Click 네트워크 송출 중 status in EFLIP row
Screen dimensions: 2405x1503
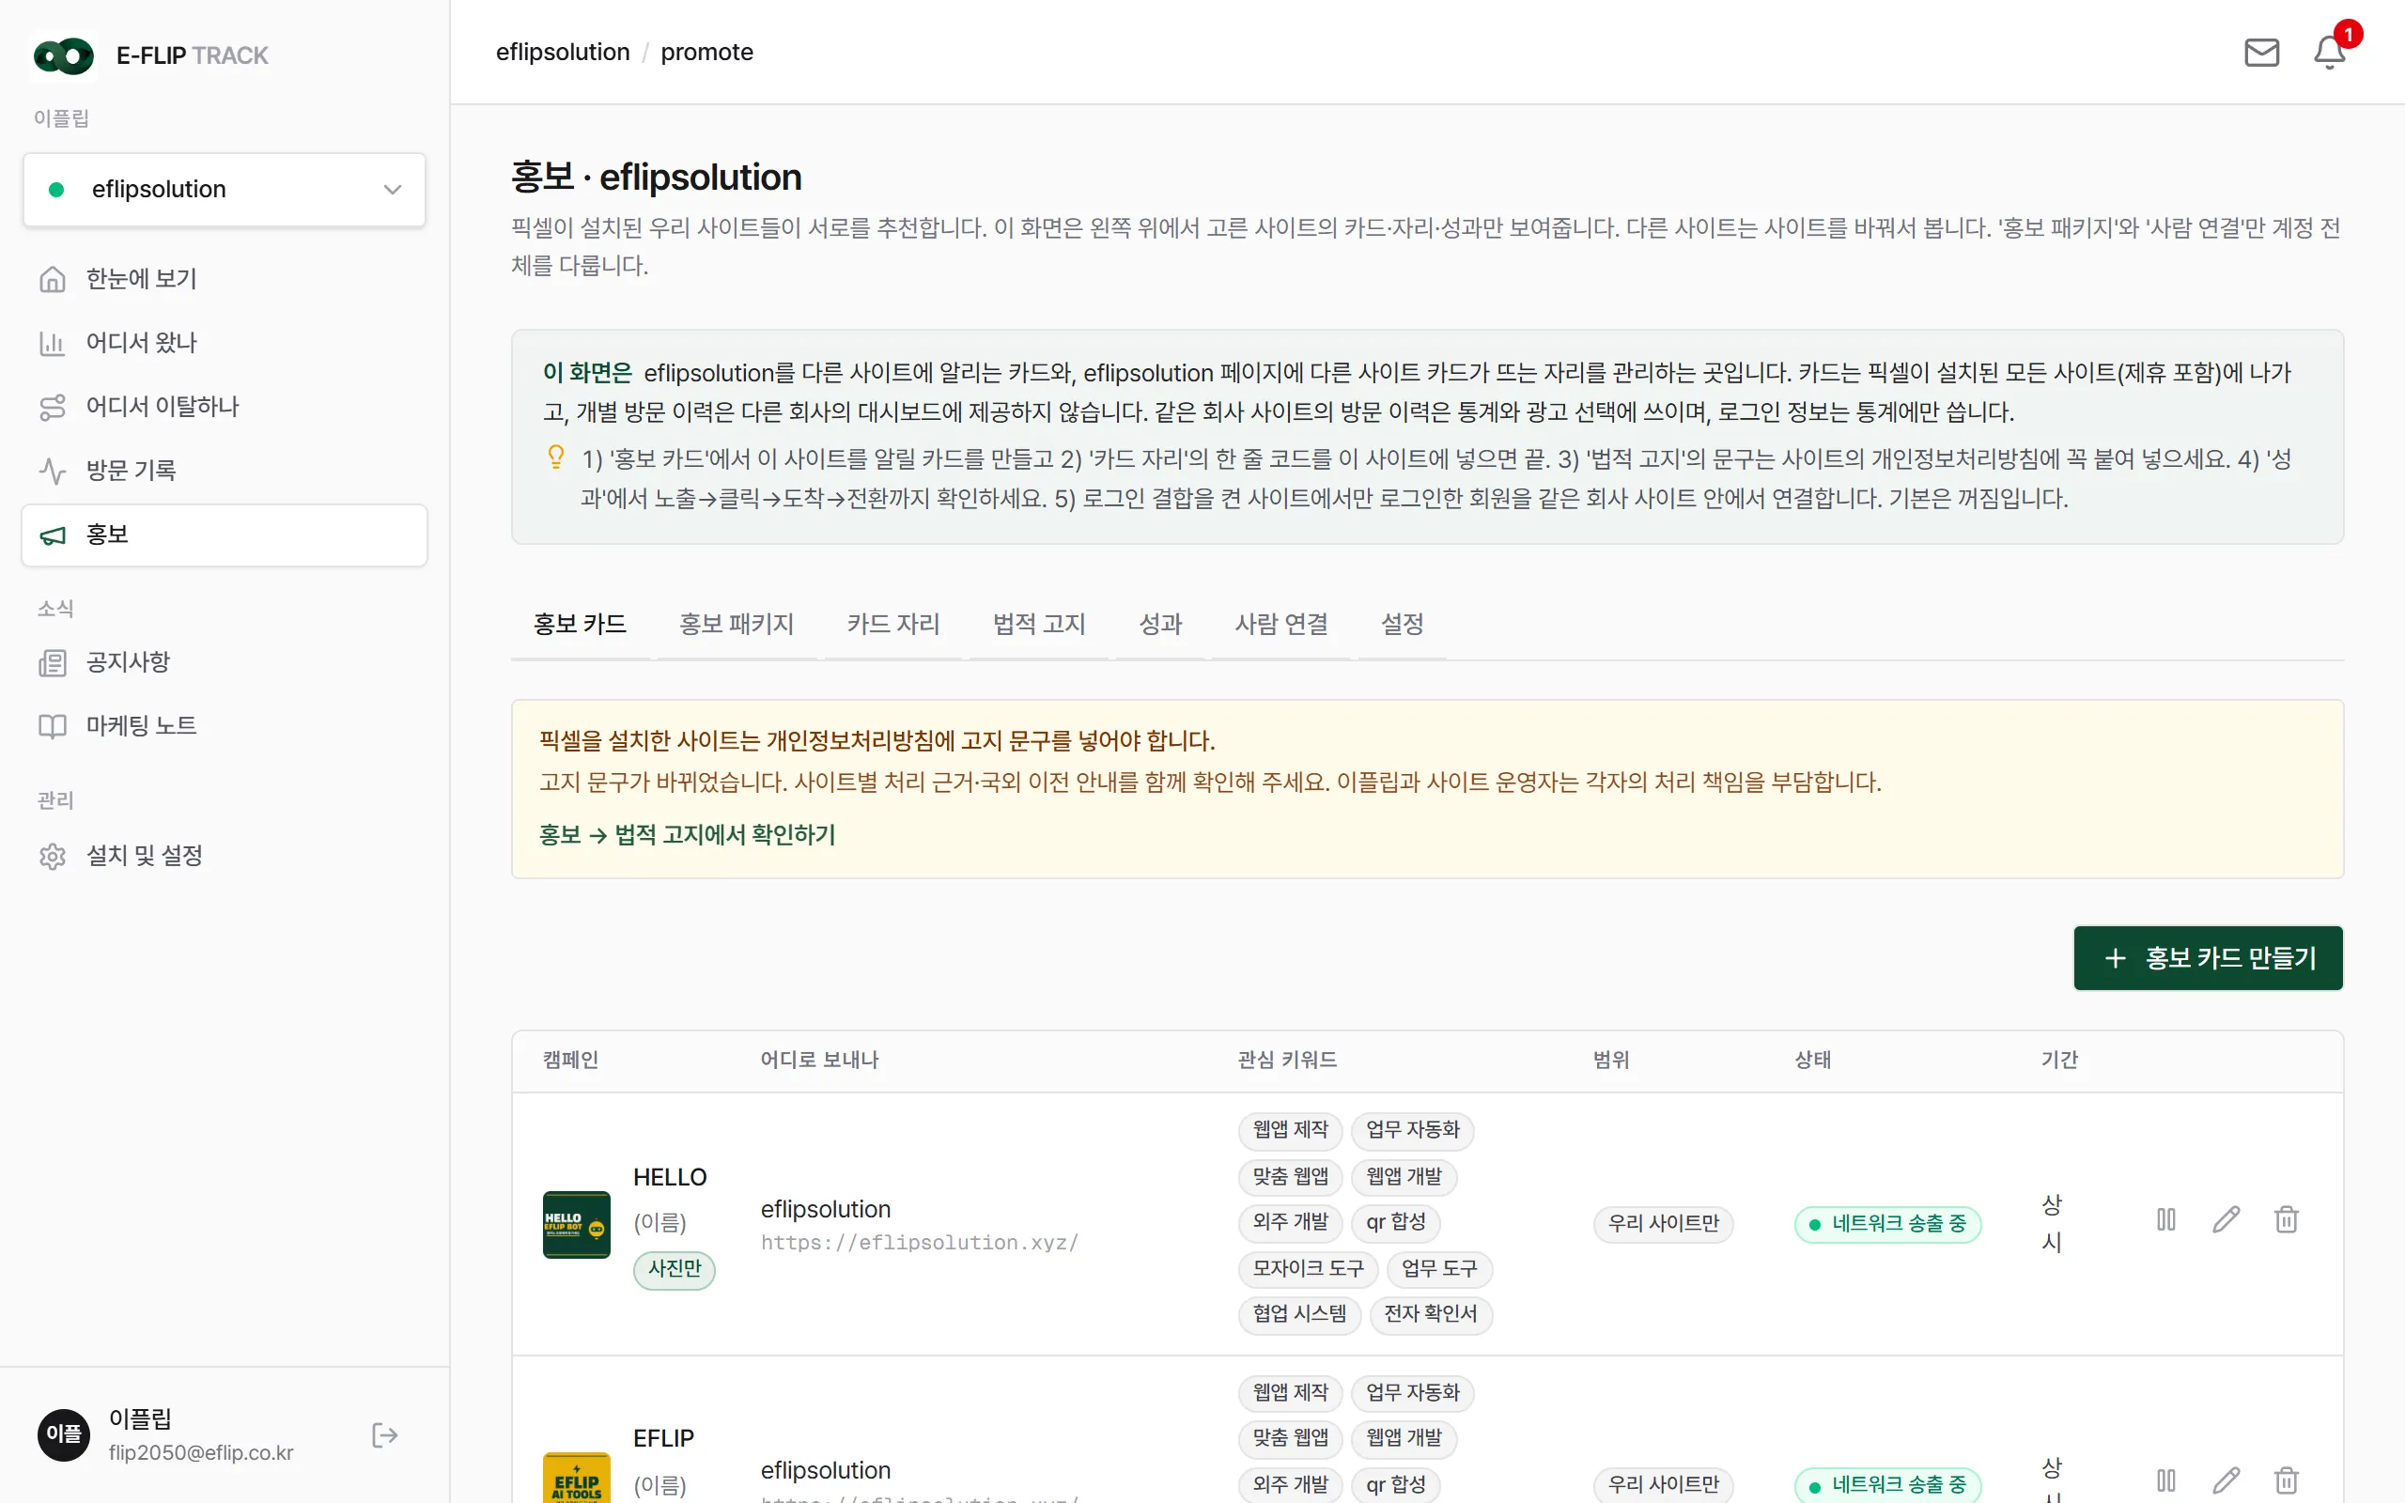click(x=1887, y=1485)
